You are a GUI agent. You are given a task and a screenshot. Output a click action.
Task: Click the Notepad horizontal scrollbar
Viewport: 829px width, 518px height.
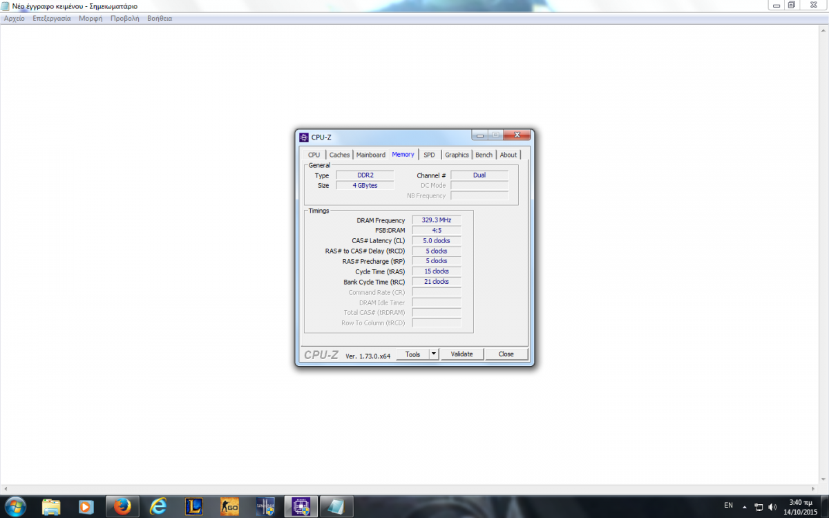(409, 489)
